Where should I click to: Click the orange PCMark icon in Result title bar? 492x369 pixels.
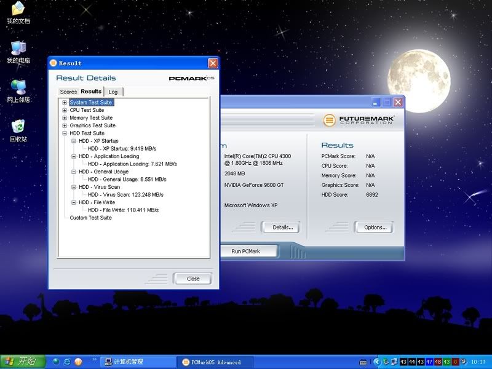pos(54,63)
